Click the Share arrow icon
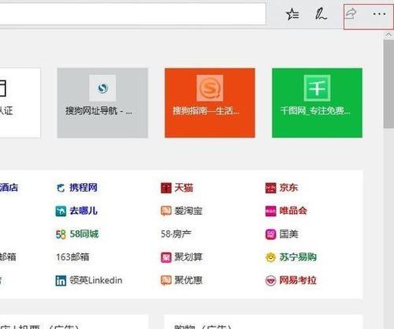The height and width of the screenshot is (329, 394). coord(351,13)
